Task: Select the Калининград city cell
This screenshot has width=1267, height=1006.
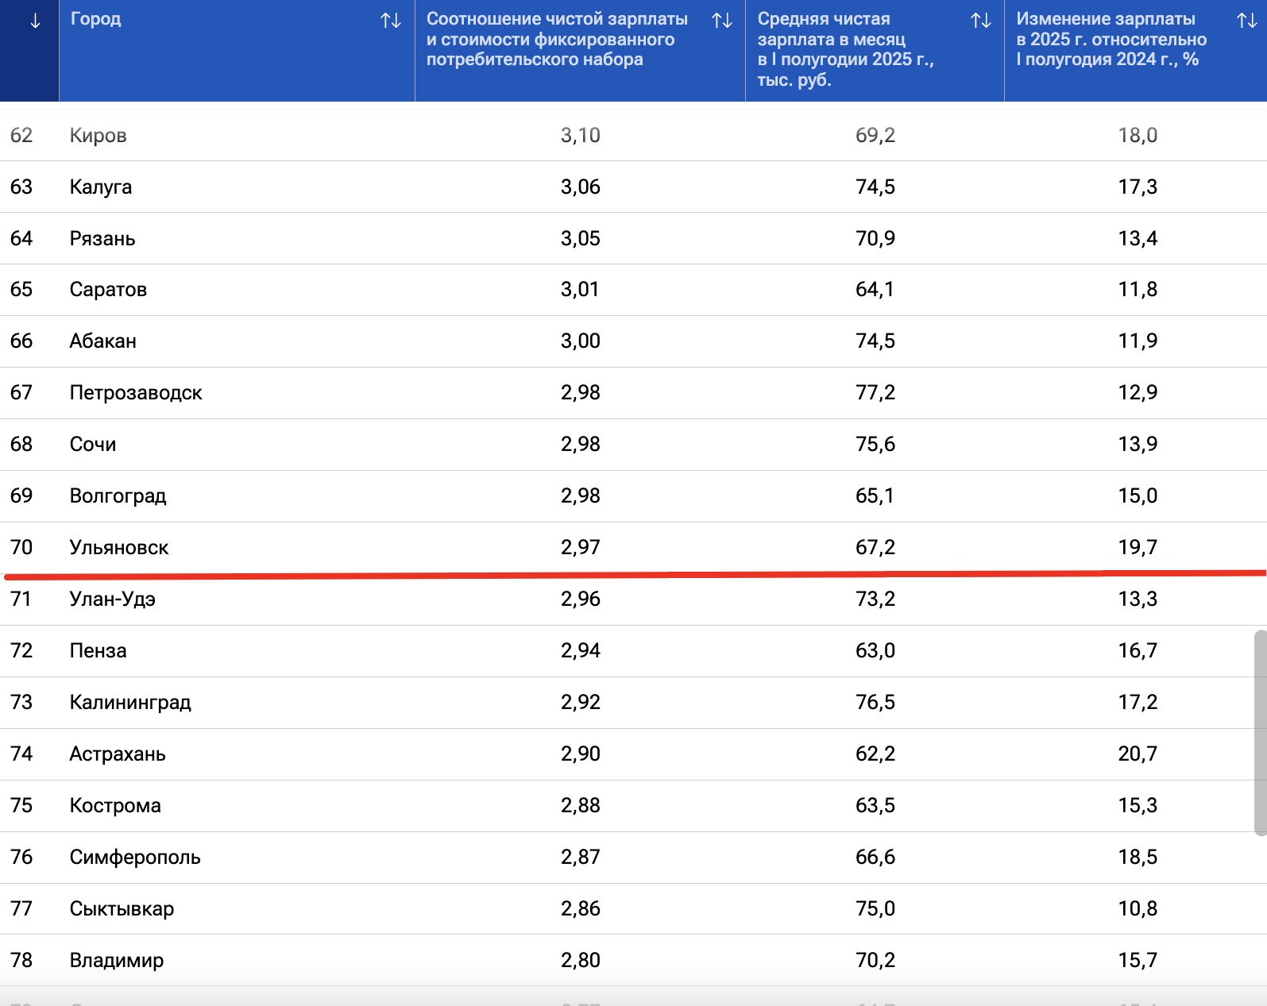Action: click(x=130, y=703)
